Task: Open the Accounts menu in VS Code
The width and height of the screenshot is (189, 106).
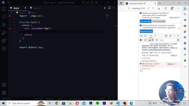Action: click(x=4, y=85)
